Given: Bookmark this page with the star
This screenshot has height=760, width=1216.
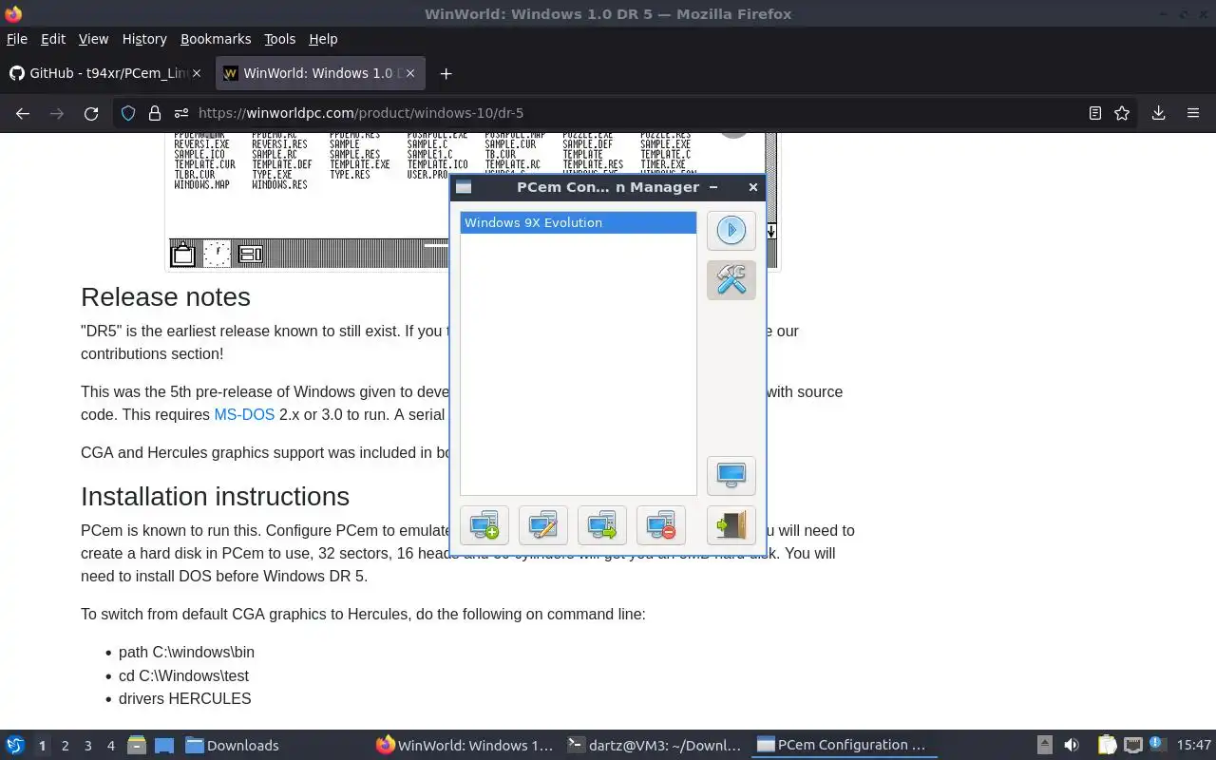Looking at the screenshot, I should [1122, 113].
